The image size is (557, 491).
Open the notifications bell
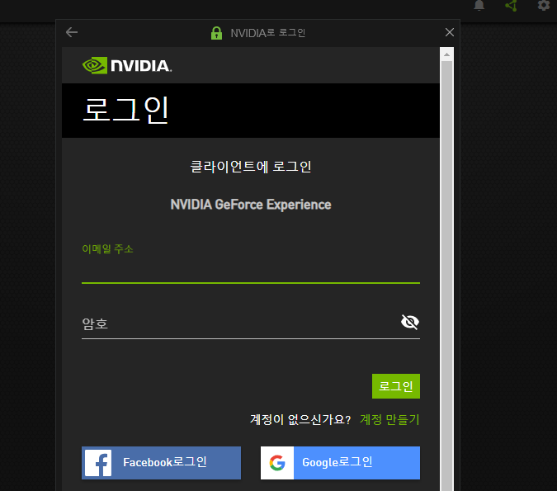tap(479, 5)
